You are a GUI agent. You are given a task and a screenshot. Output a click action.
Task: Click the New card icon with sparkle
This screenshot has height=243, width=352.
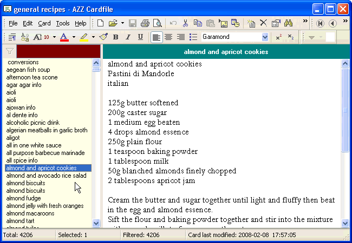[251, 23]
